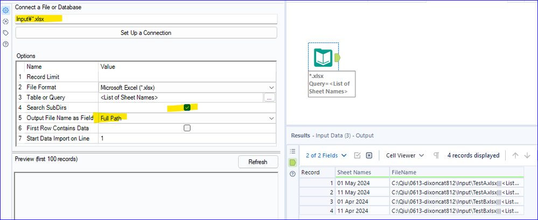Click the Record Limit value field
Viewport: 538px width, 220px height.
pos(187,77)
